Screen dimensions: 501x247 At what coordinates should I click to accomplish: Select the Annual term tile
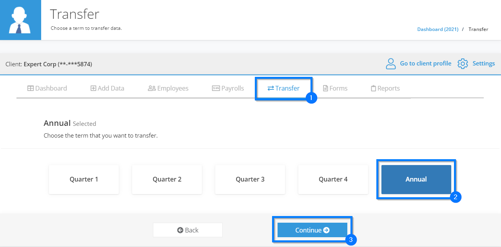click(416, 180)
